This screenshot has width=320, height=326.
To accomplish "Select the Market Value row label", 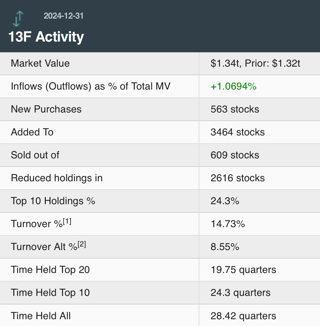I will tap(40, 63).
